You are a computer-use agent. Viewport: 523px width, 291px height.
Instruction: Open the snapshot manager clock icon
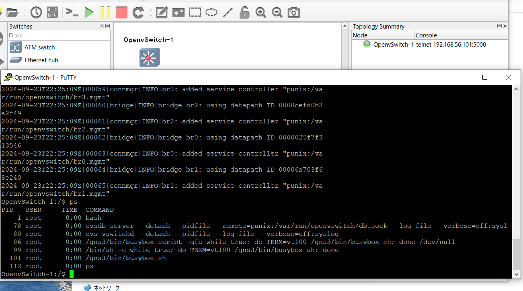coord(36,13)
